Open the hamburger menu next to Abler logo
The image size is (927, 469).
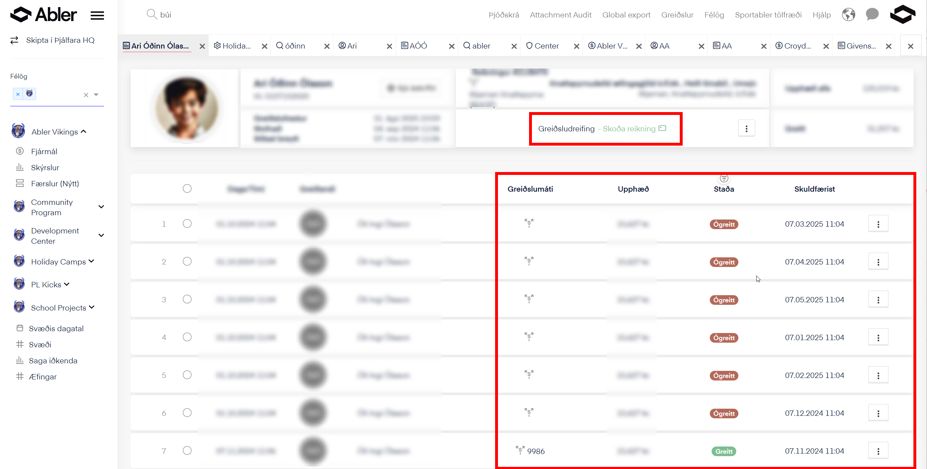click(97, 15)
